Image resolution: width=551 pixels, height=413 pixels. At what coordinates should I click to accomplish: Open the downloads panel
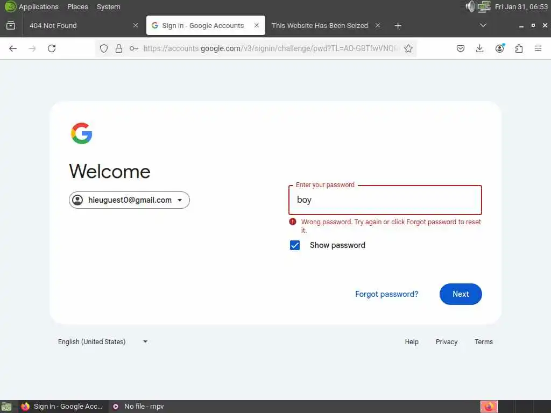[x=479, y=48]
